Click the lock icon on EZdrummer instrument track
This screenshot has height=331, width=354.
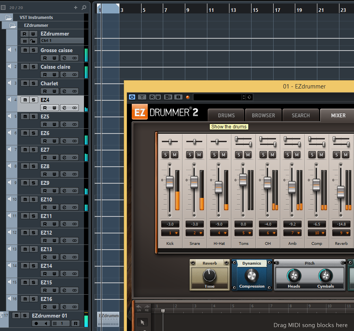[x=33, y=41]
